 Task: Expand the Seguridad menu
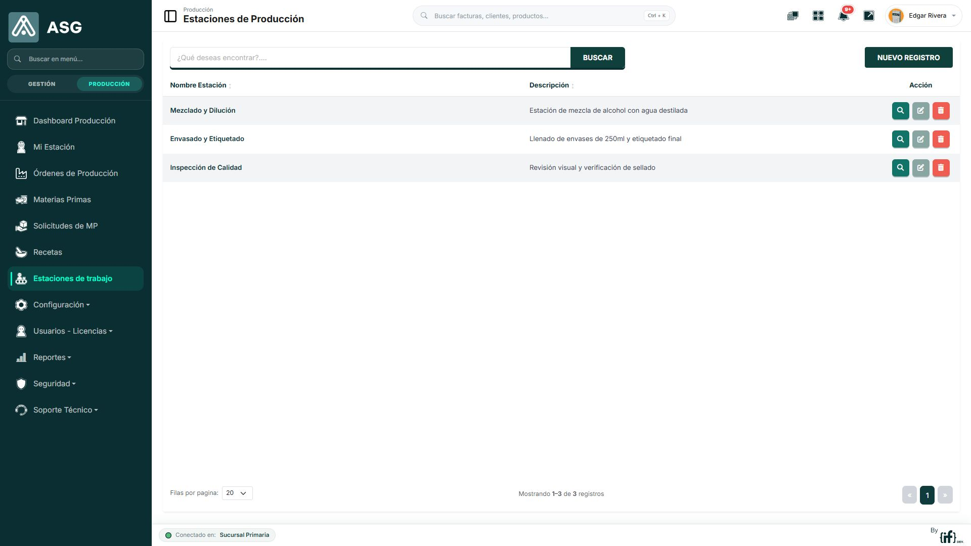76,384
